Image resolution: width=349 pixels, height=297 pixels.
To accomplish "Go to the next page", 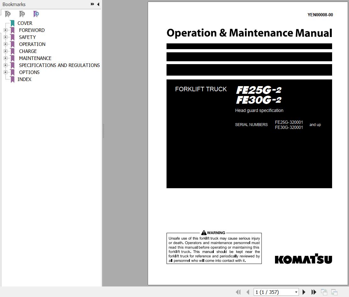I will [x=304, y=292].
